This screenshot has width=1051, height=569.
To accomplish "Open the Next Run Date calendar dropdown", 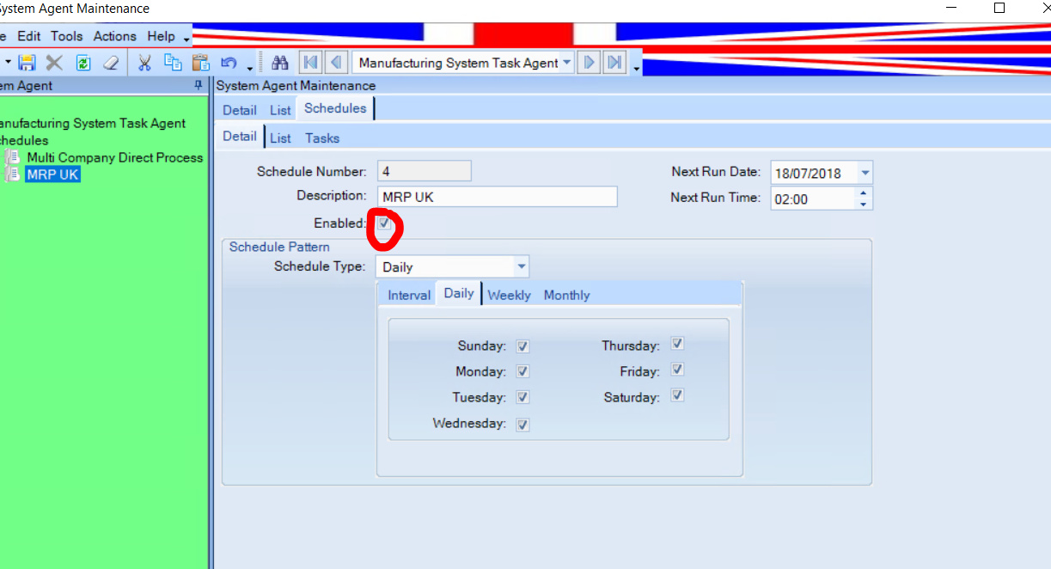I will coord(865,173).
